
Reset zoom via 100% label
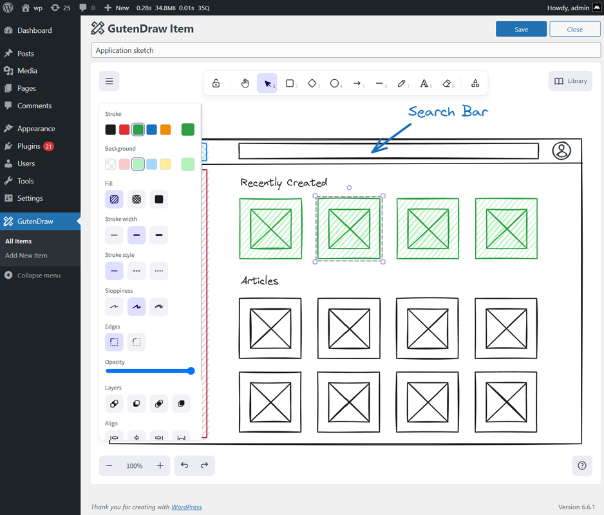(135, 465)
